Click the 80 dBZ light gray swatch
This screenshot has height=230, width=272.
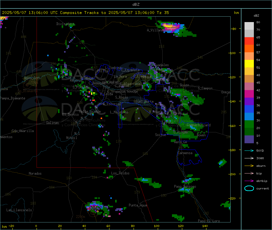[x=249, y=26]
